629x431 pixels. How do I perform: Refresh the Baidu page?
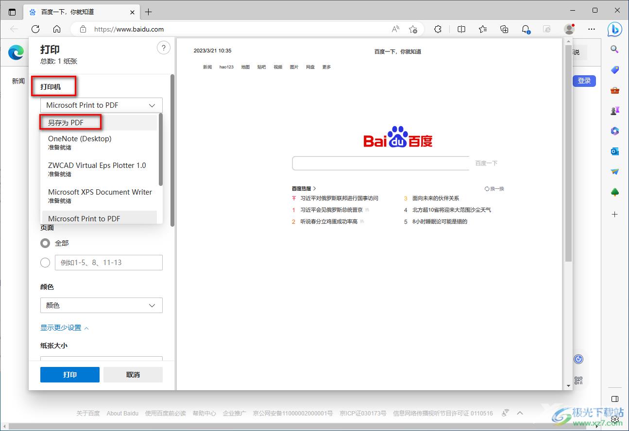coord(35,29)
